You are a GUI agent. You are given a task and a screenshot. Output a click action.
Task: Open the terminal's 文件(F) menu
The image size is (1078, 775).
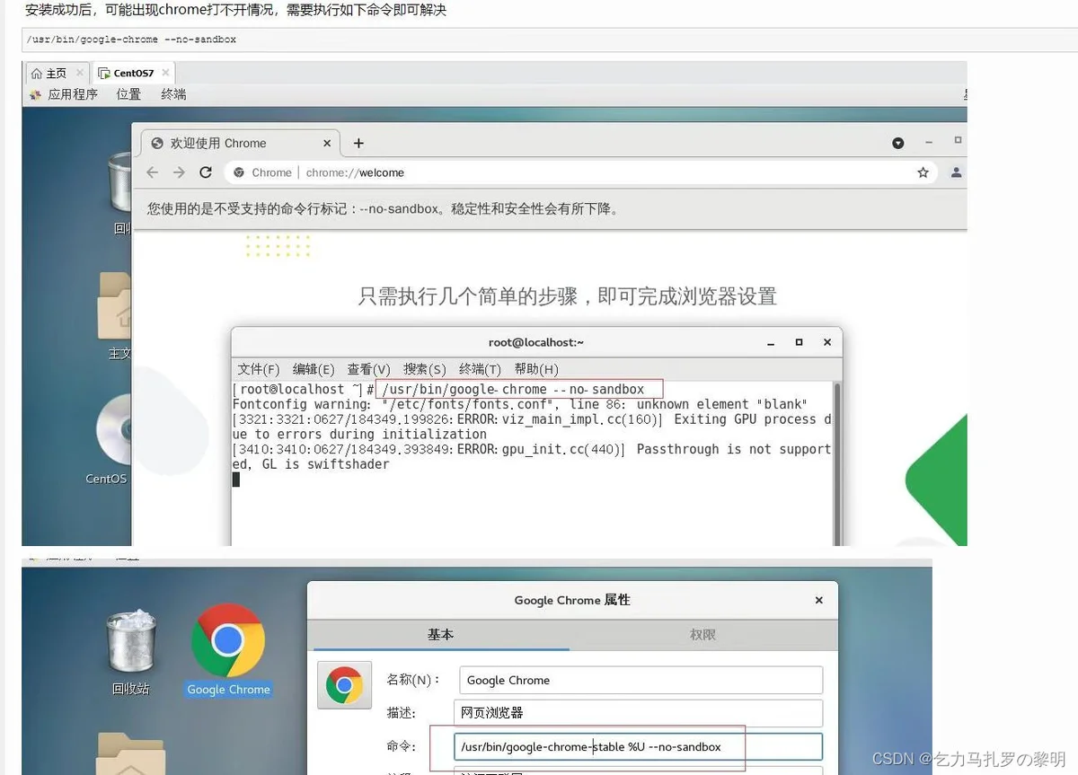tap(259, 369)
